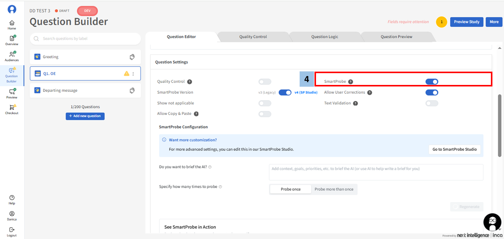Click the Logout icon
The height and width of the screenshot is (239, 504).
pos(12,230)
